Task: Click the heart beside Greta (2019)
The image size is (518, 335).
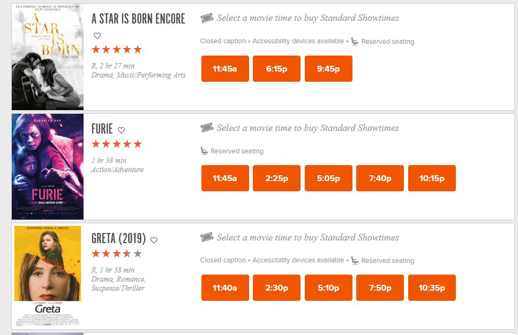Action: click(154, 240)
